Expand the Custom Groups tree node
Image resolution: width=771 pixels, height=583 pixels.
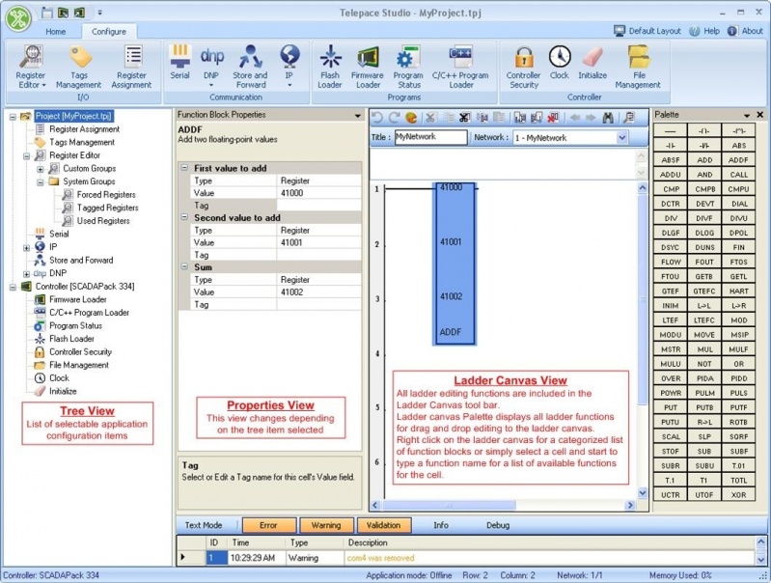41,169
